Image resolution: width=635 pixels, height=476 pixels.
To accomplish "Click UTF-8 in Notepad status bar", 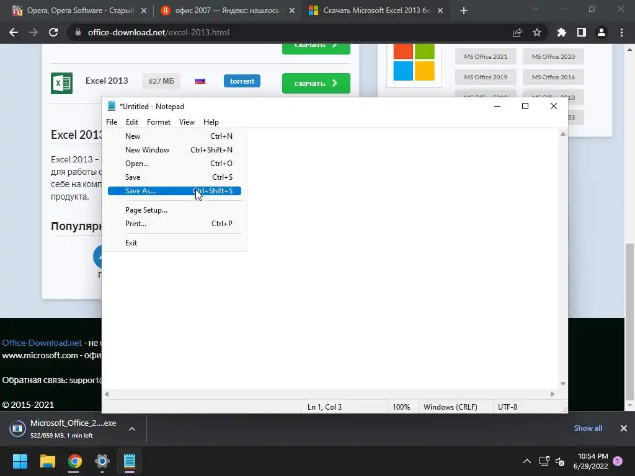I will (507, 407).
